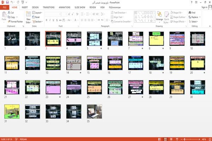
Task: Toggle text Shadow formatting
Action: tap(57, 20)
